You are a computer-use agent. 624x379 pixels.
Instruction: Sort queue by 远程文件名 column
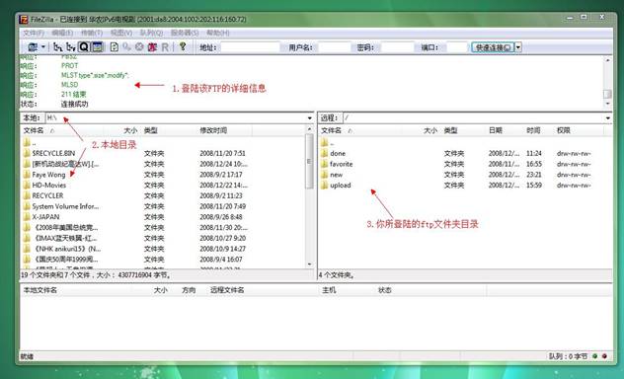227,290
